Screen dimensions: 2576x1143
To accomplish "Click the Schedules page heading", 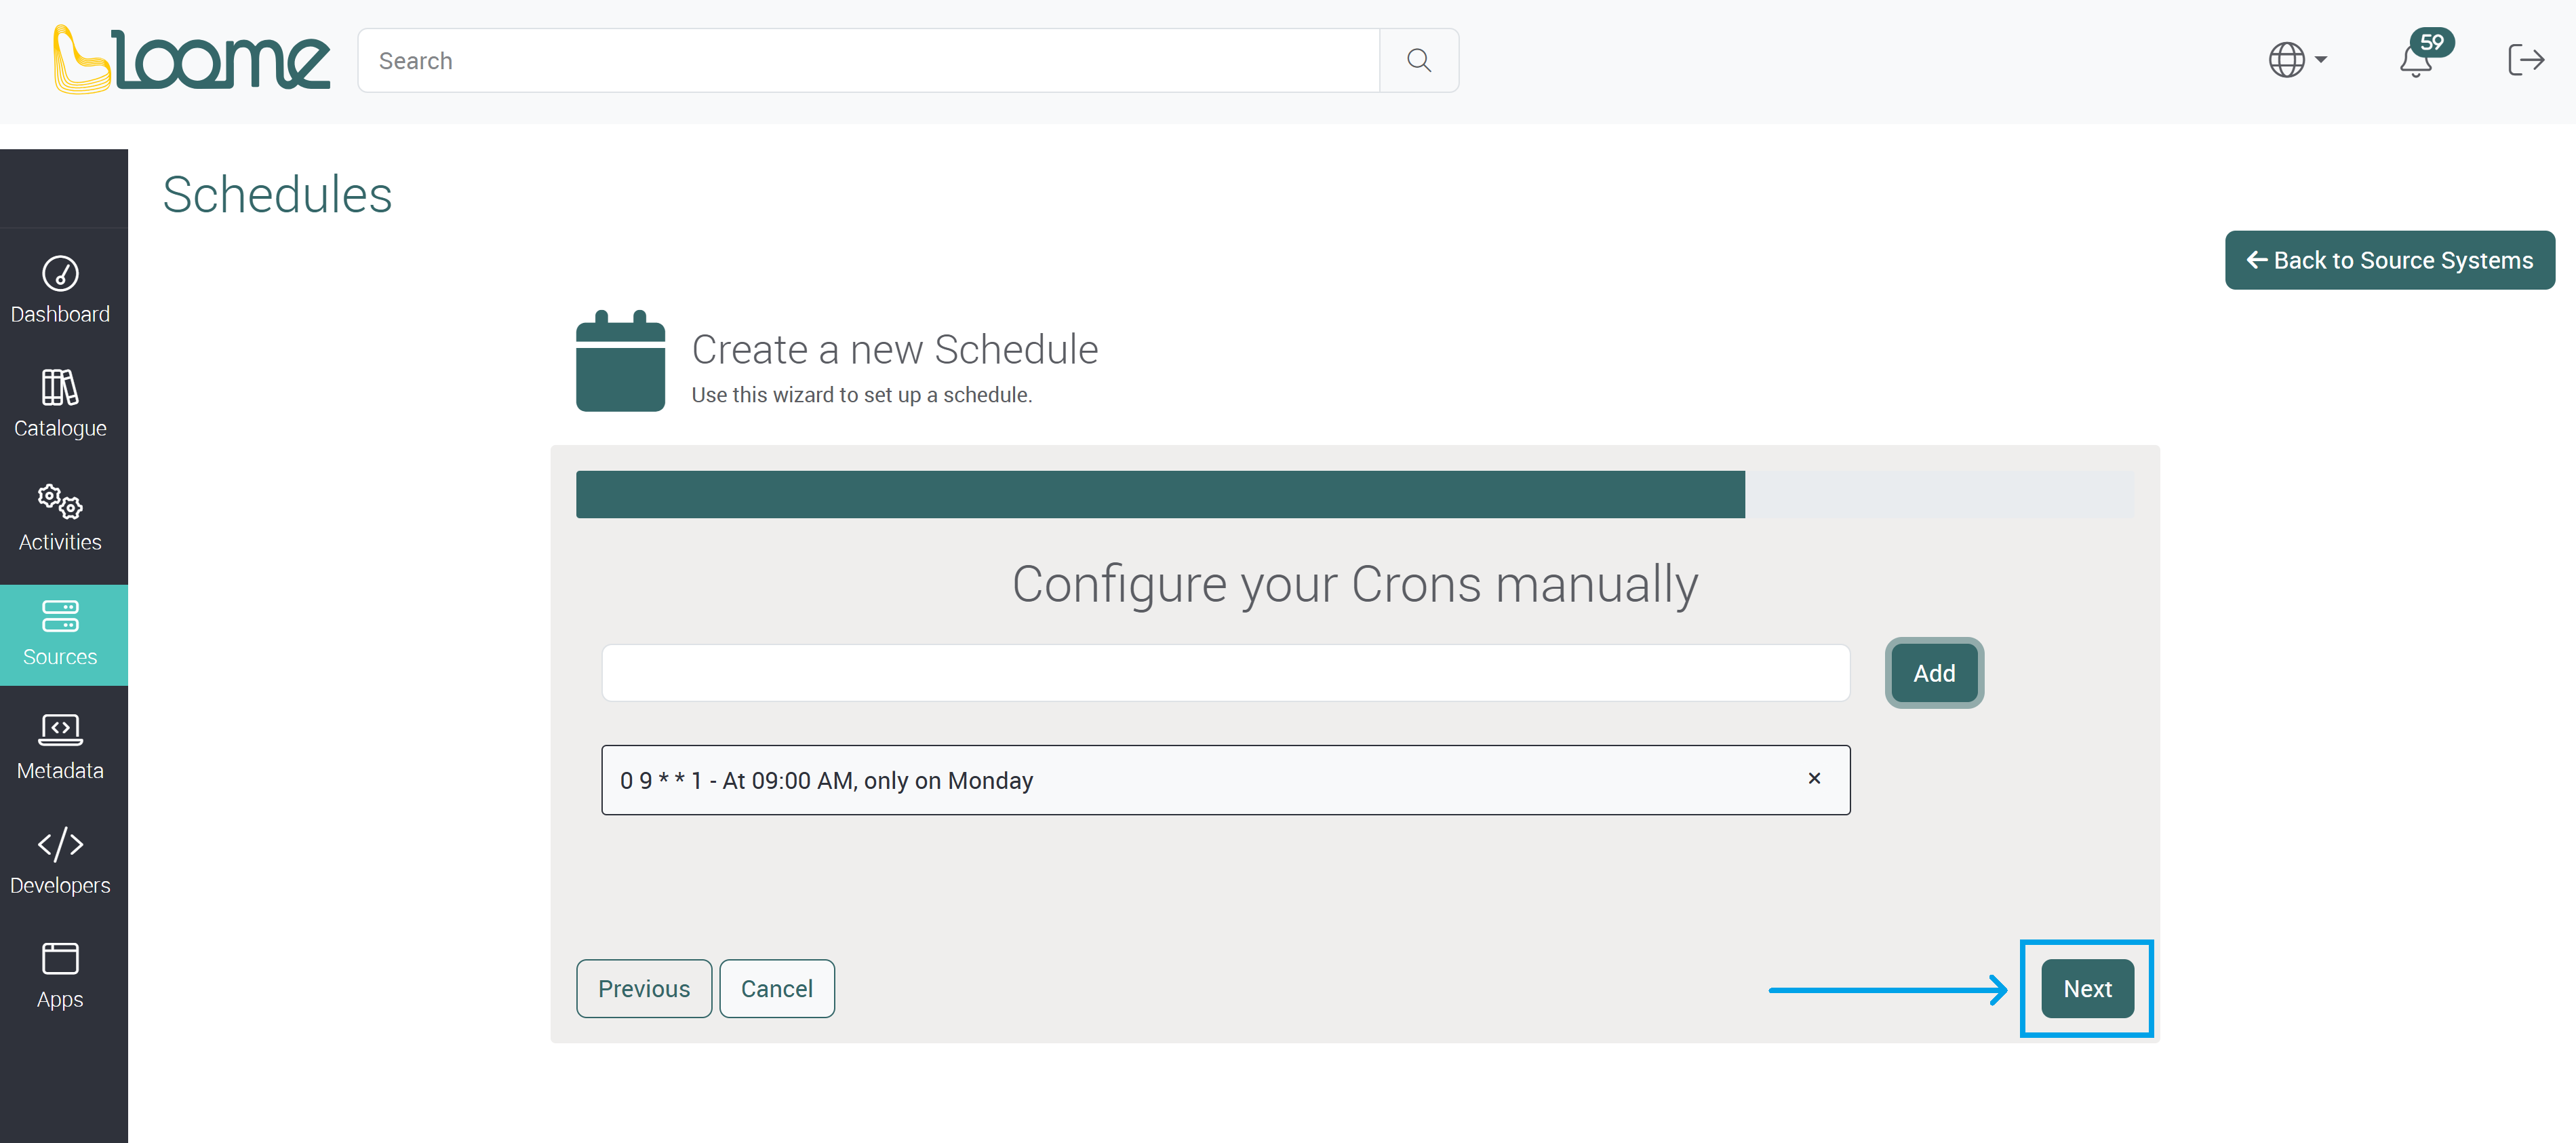I will [277, 194].
